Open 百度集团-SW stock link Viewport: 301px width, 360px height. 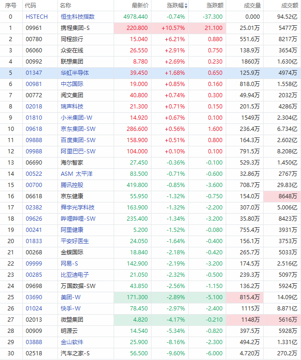78,140
